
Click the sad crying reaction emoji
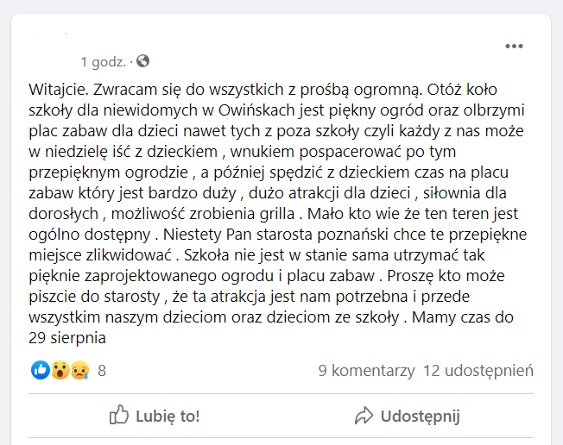tap(79, 370)
